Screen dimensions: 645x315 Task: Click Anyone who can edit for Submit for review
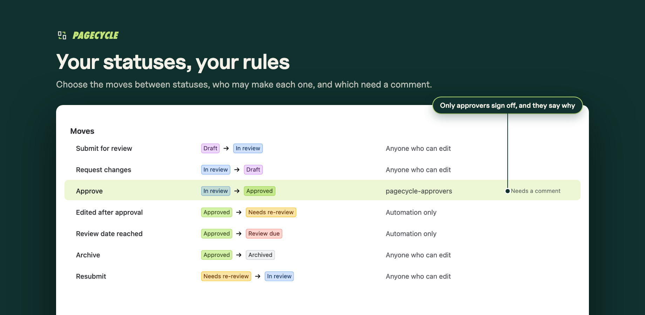[x=418, y=148]
